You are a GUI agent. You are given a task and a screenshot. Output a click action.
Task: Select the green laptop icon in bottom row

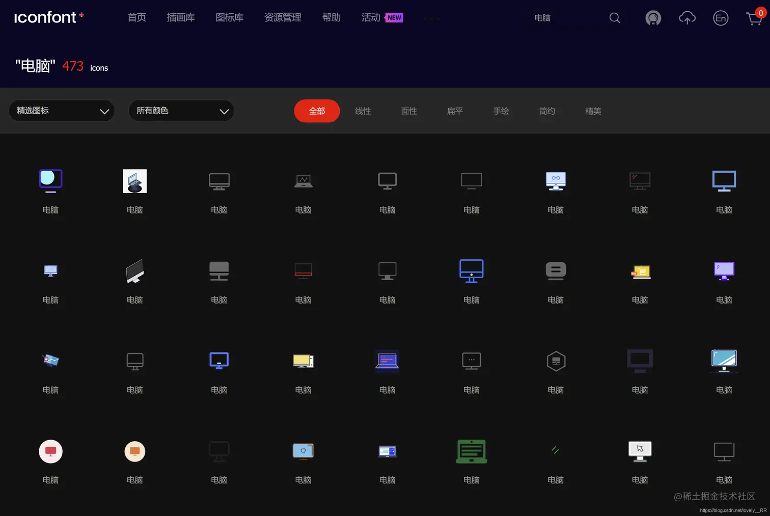click(x=471, y=451)
